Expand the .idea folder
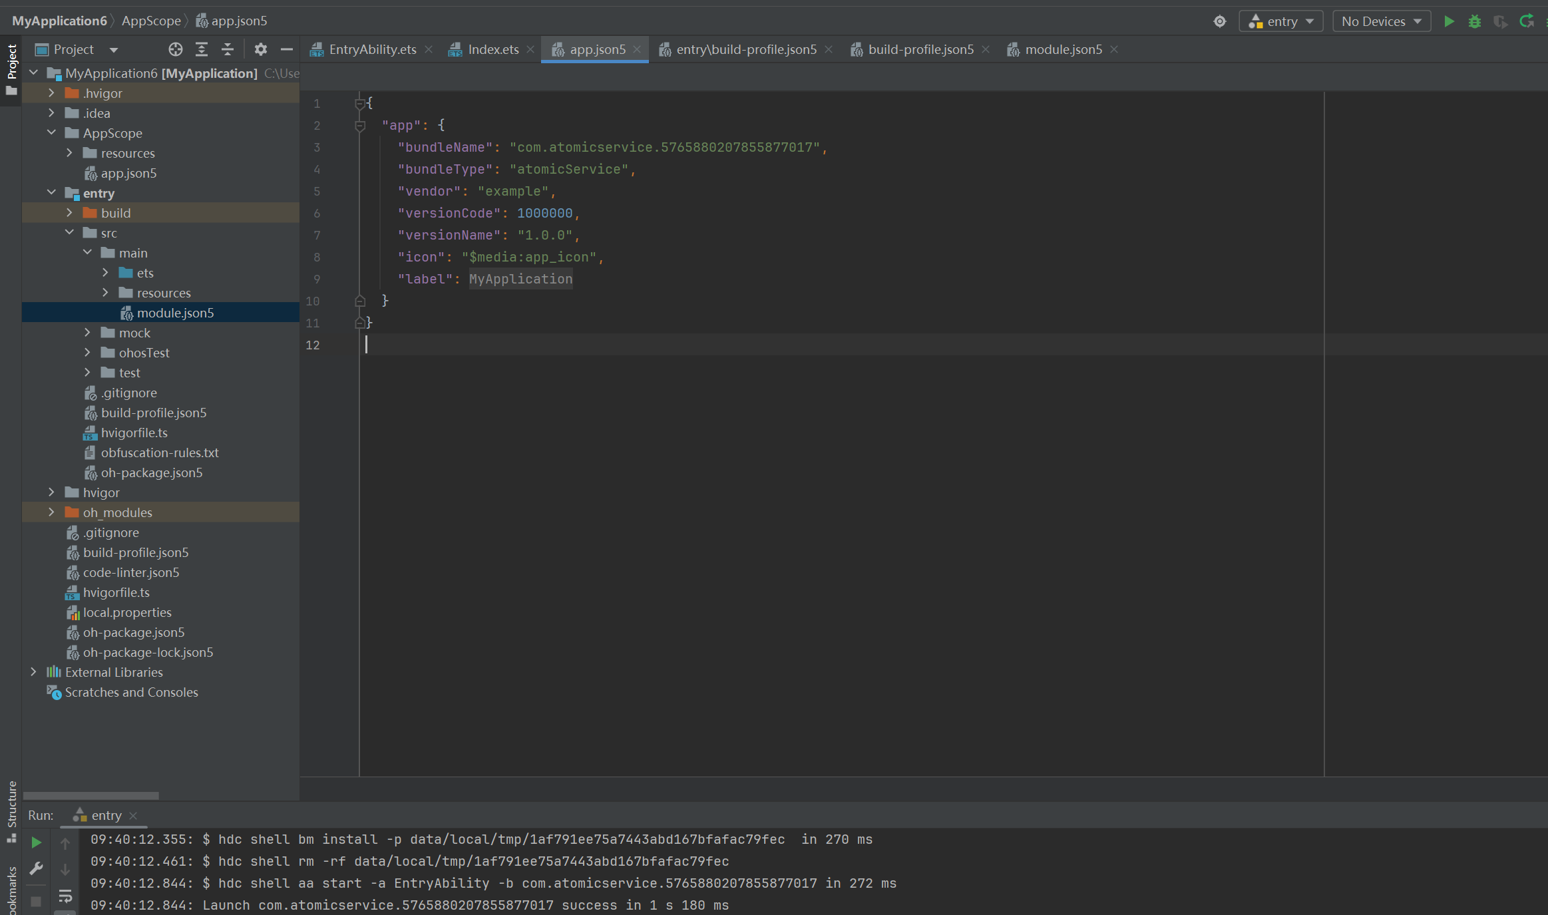Screen dimensions: 1548x915 click(51, 113)
